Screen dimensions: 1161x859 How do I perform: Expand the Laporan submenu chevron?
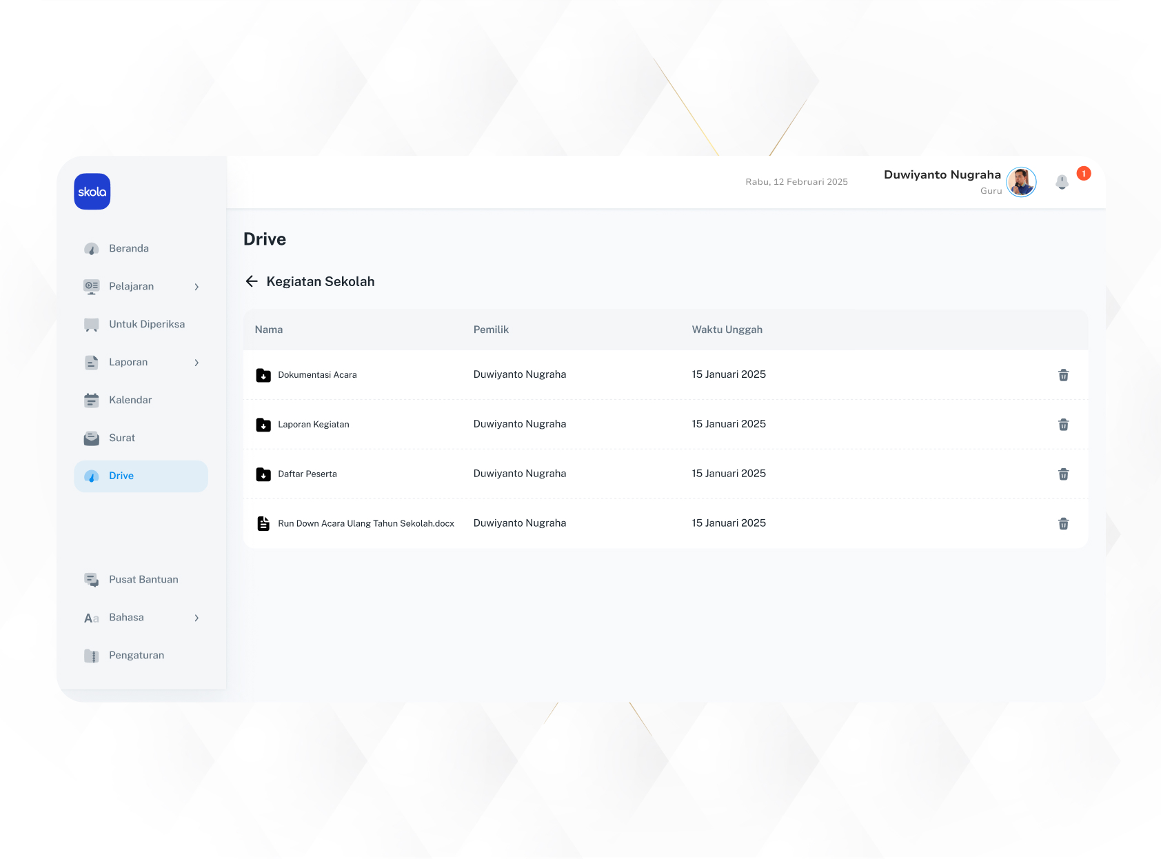coord(196,363)
